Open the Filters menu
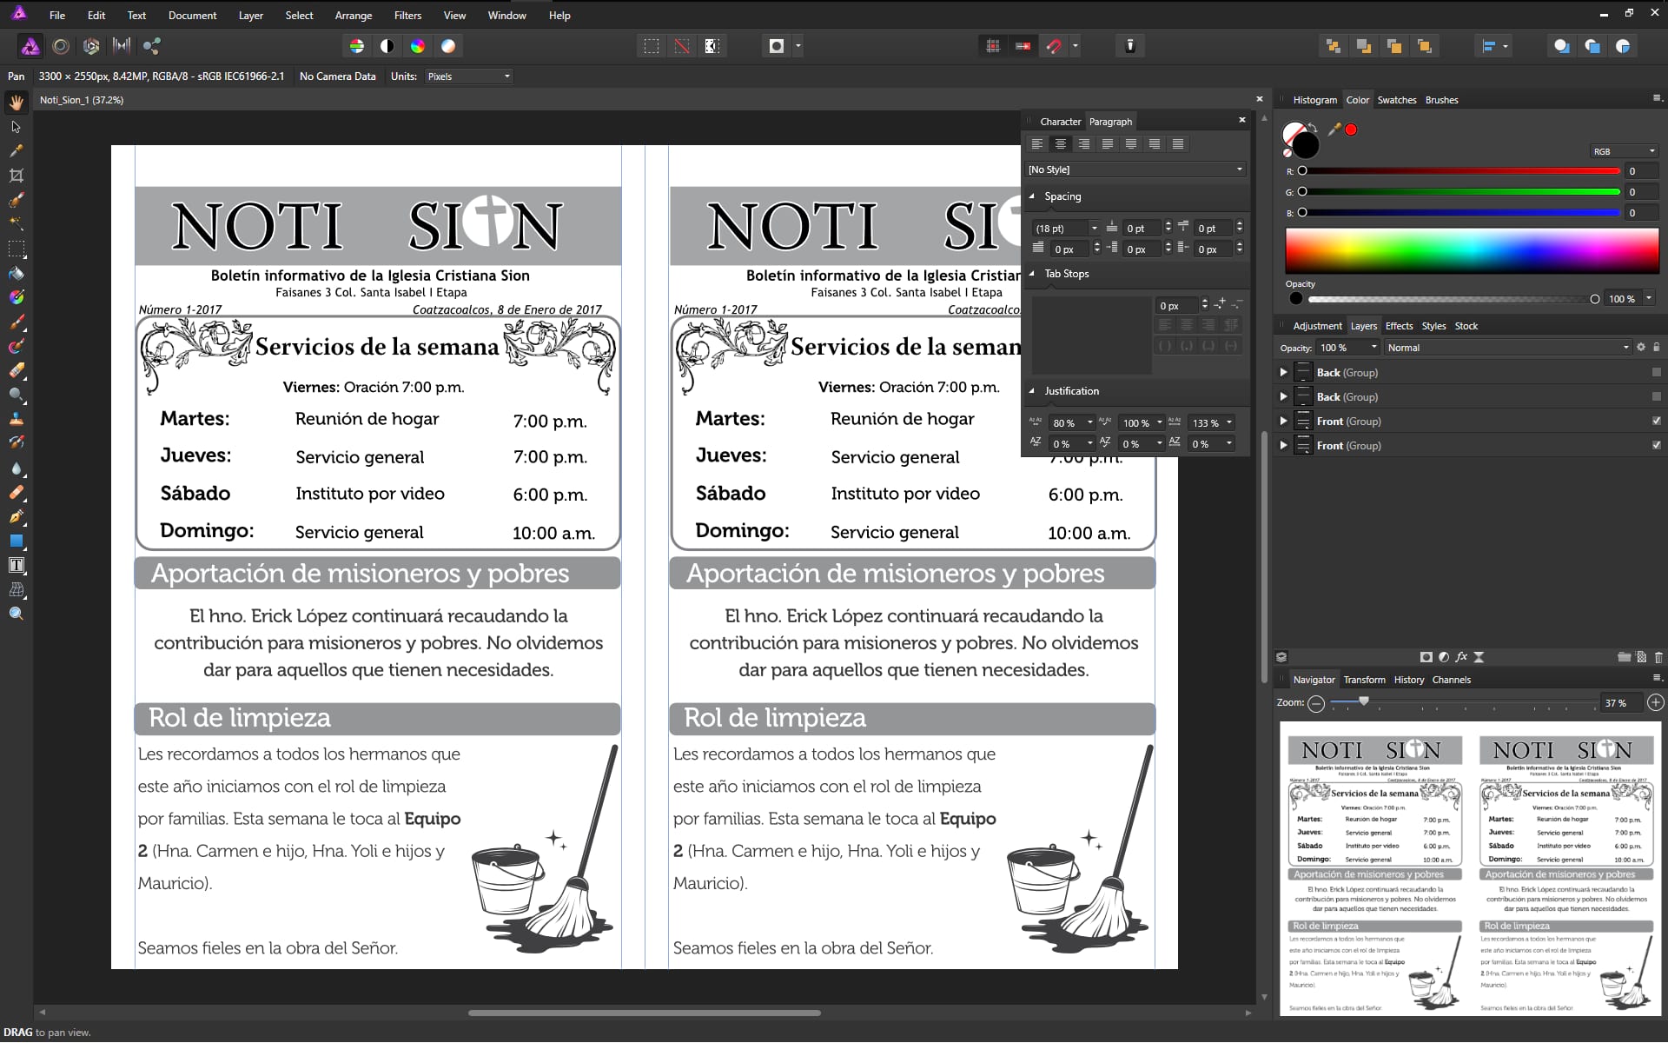Image resolution: width=1668 pixels, height=1043 pixels. click(x=407, y=15)
